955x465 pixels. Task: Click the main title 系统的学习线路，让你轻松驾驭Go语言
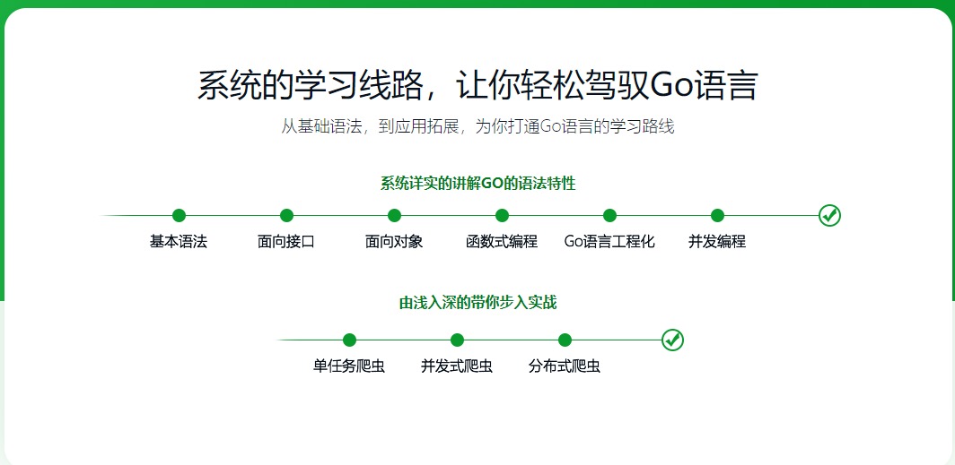coord(478,86)
